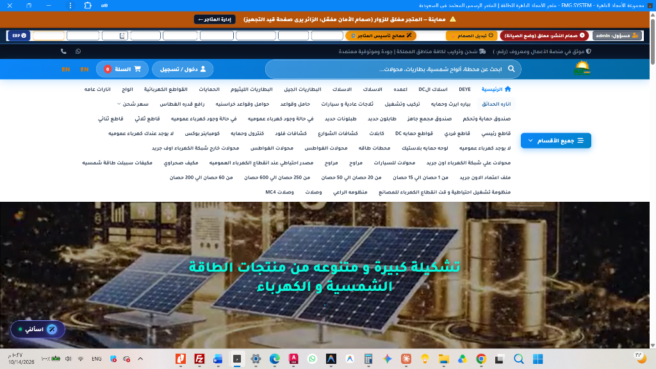Open اسلاك الDC menu item
Image resolution: width=656 pixels, height=369 pixels.
pos(433,89)
